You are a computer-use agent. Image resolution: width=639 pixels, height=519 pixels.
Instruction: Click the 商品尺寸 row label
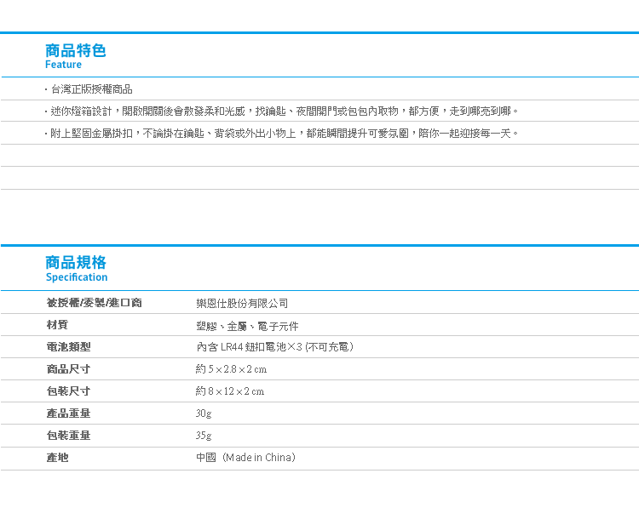click(x=68, y=369)
